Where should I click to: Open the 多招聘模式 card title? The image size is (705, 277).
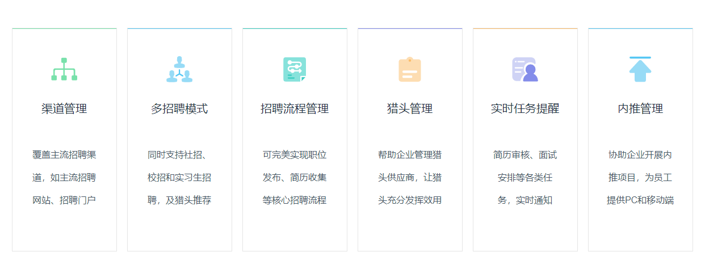coord(179,108)
